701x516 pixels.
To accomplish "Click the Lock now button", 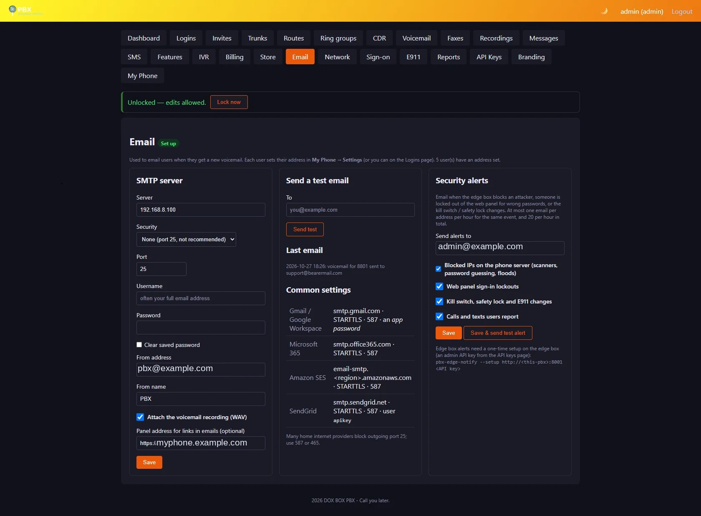I will [229, 102].
